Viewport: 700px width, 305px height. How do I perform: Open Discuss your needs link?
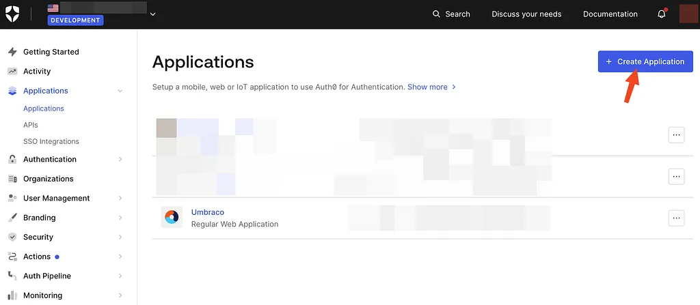point(526,14)
